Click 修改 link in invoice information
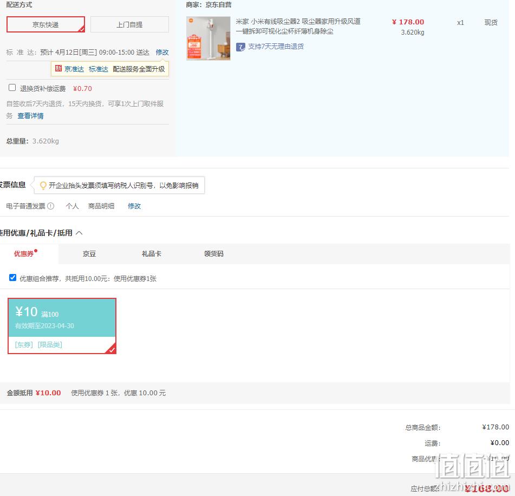The height and width of the screenshot is (496, 515). click(x=134, y=206)
